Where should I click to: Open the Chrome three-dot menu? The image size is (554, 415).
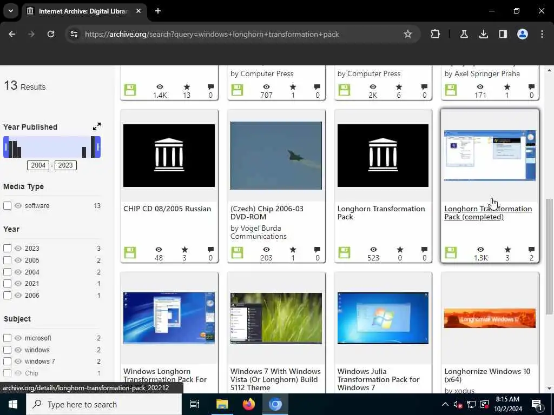click(542, 34)
